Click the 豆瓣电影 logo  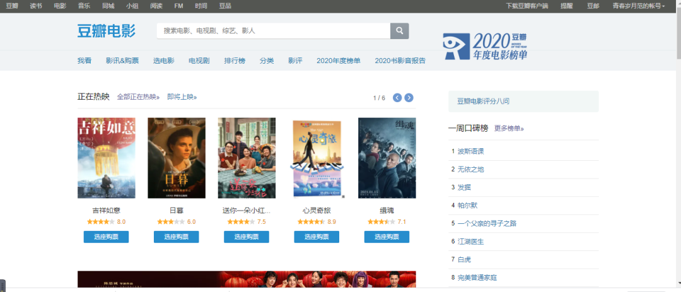pos(107,31)
